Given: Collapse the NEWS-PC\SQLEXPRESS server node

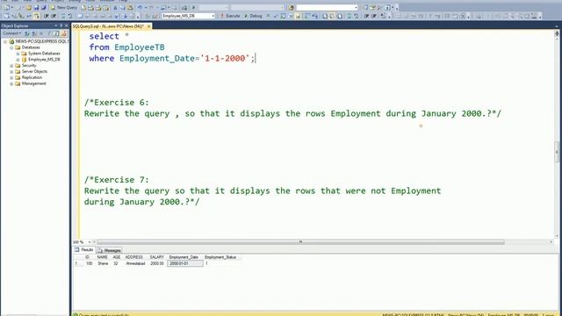Looking at the screenshot, I should tap(5, 41).
